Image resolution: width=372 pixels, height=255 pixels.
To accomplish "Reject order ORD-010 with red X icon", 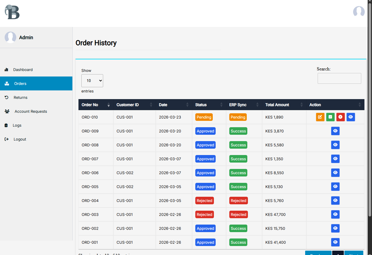I will click(x=341, y=117).
